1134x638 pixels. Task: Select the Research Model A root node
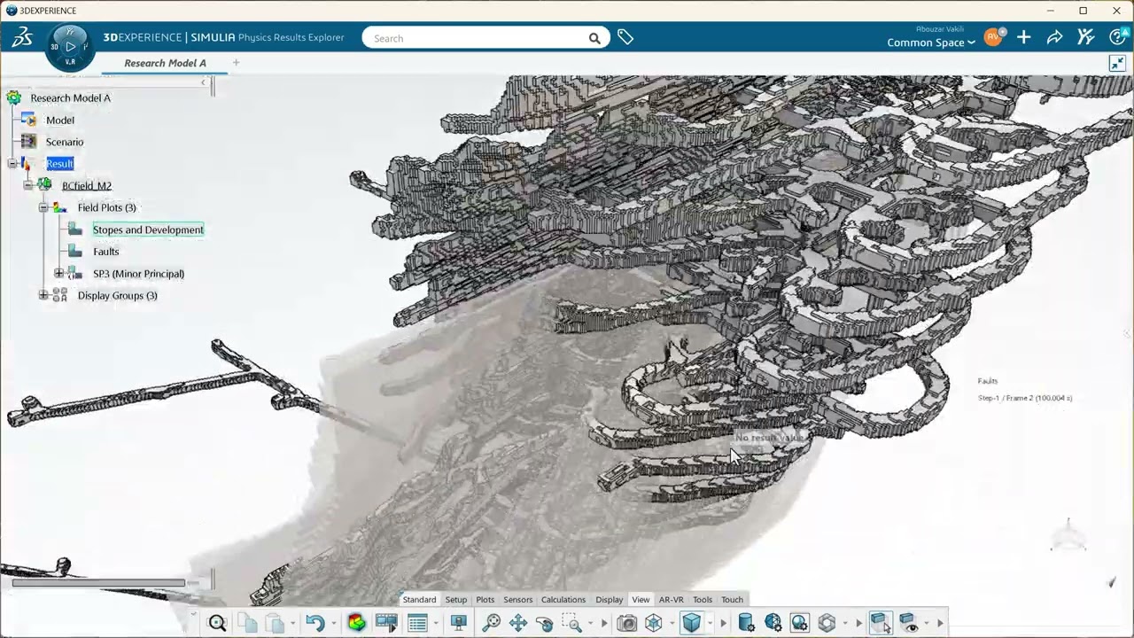coord(70,98)
